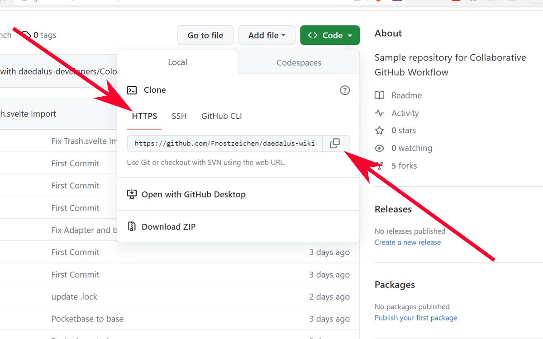
Task: Copy the HTTPS clone URL to clipboard
Action: point(335,143)
